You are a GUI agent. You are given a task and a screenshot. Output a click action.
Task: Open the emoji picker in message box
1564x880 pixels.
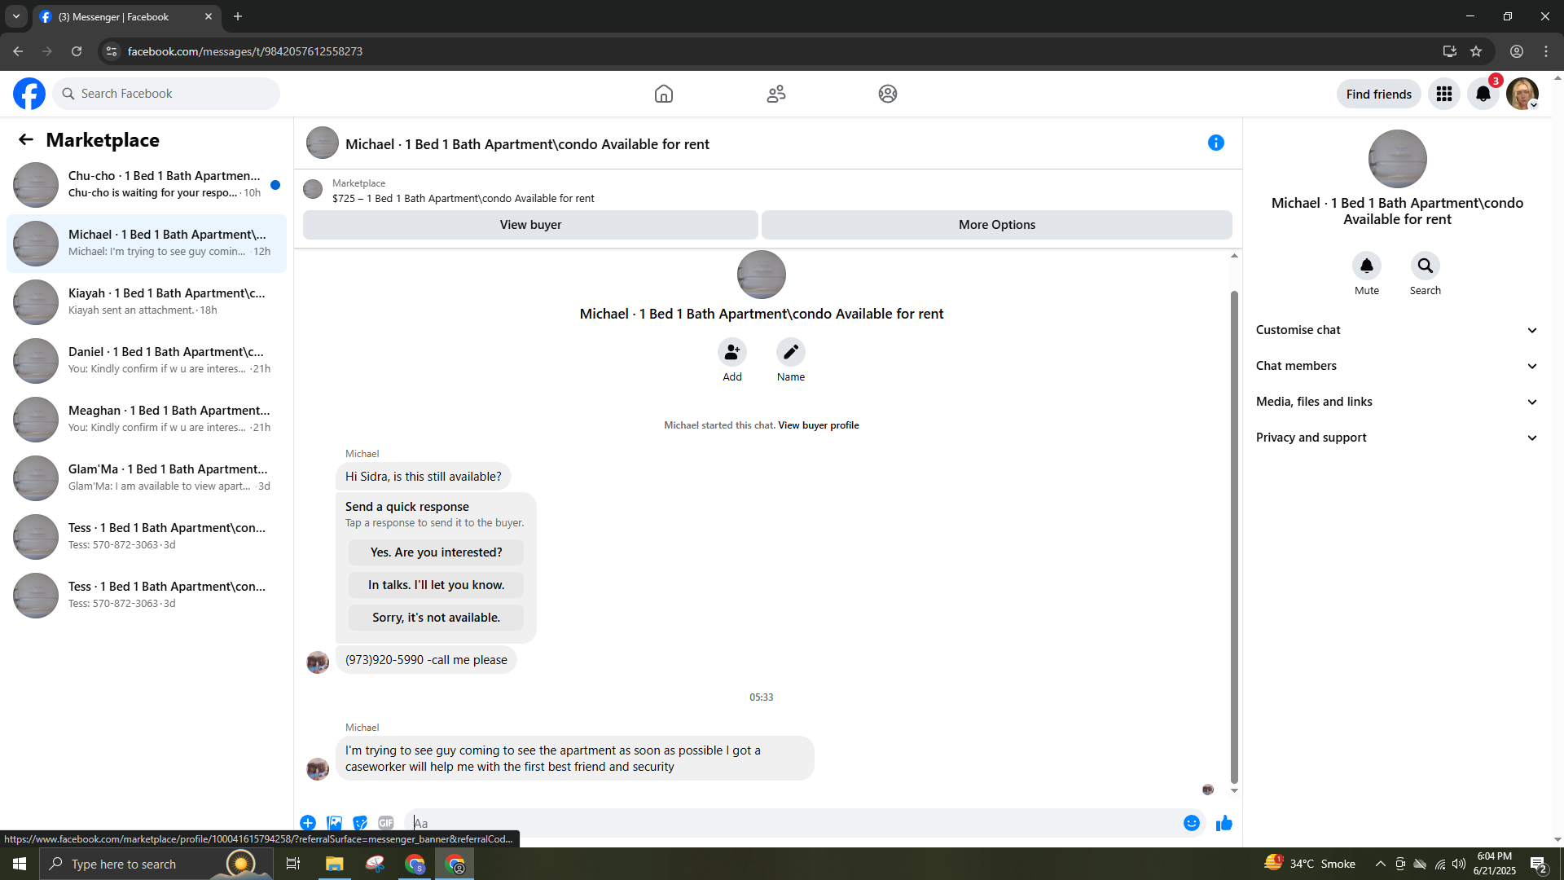tap(1191, 823)
